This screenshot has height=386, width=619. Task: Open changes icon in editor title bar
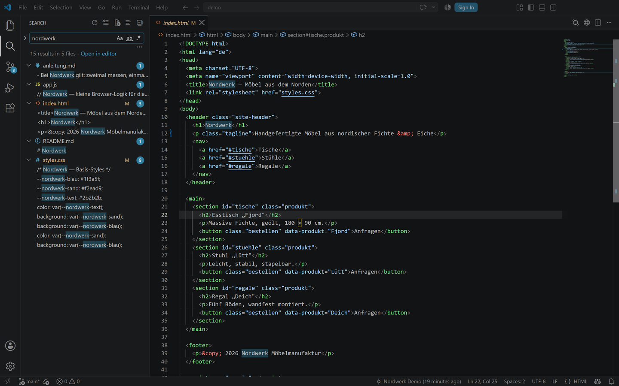coord(576,23)
